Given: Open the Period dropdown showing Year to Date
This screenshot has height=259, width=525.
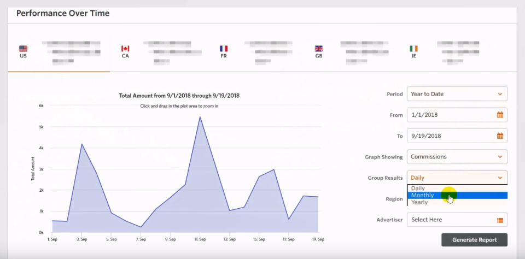Looking at the screenshot, I should [457, 94].
